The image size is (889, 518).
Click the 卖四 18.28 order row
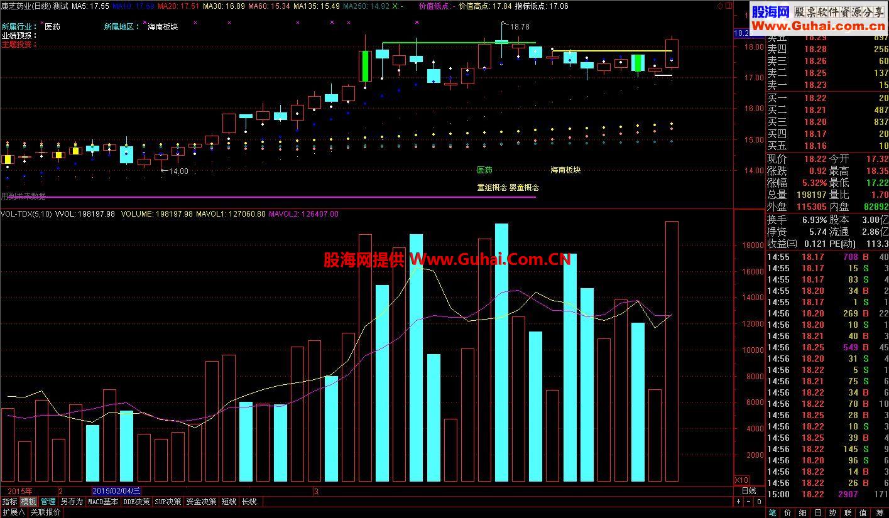[827, 49]
